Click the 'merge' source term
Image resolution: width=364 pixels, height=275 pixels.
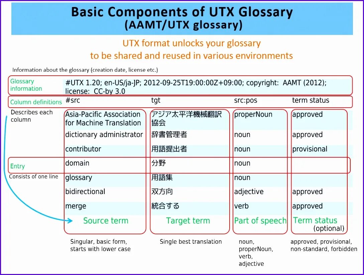pyautogui.click(x=76, y=206)
